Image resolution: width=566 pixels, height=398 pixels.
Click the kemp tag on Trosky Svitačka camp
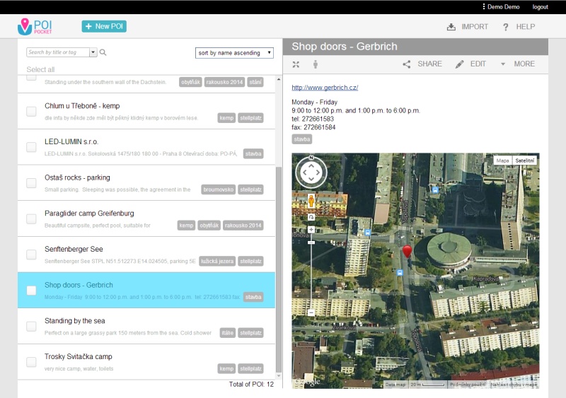tap(226, 369)
